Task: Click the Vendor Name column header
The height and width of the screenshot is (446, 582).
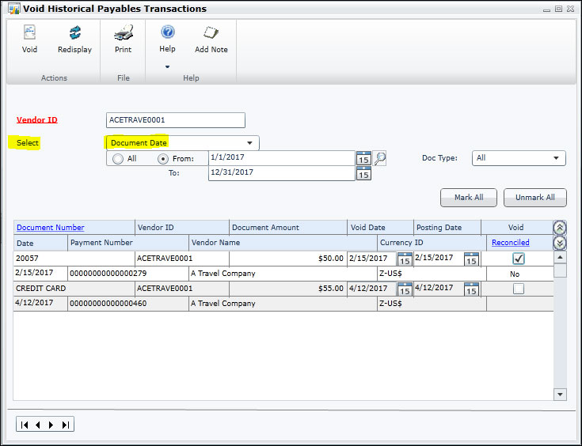Action: (283, 243)
